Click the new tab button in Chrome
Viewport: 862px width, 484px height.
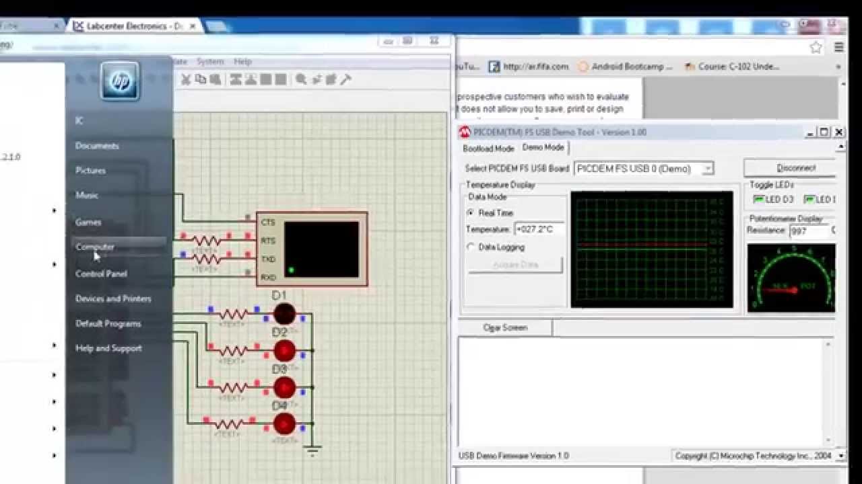pyautogui.click(x=217, y=26)
